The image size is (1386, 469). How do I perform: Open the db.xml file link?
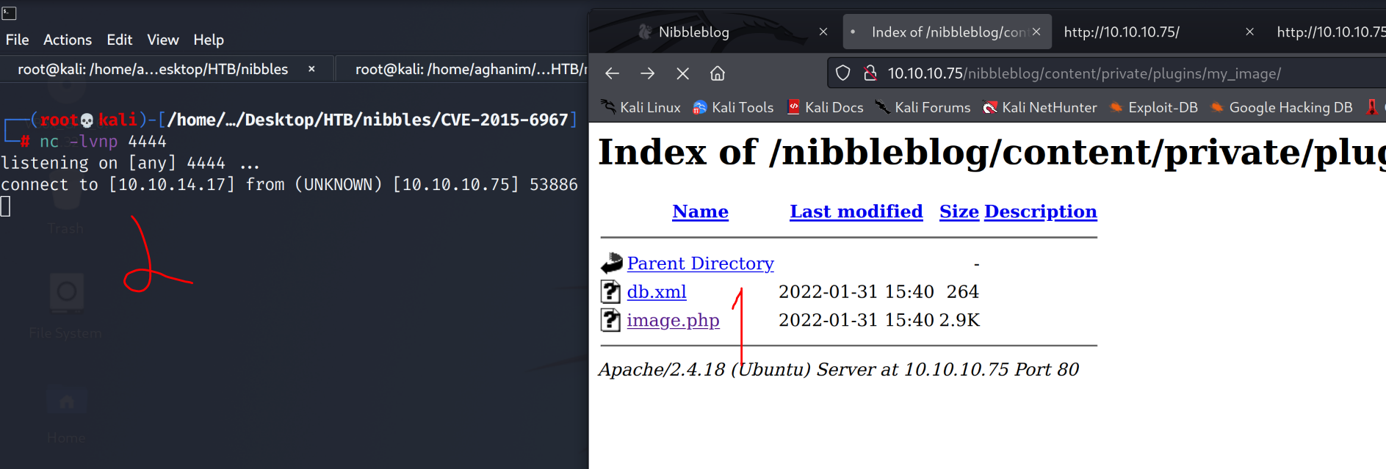click(x=657, y=291)
